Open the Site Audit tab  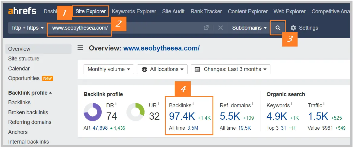(174, 11)
